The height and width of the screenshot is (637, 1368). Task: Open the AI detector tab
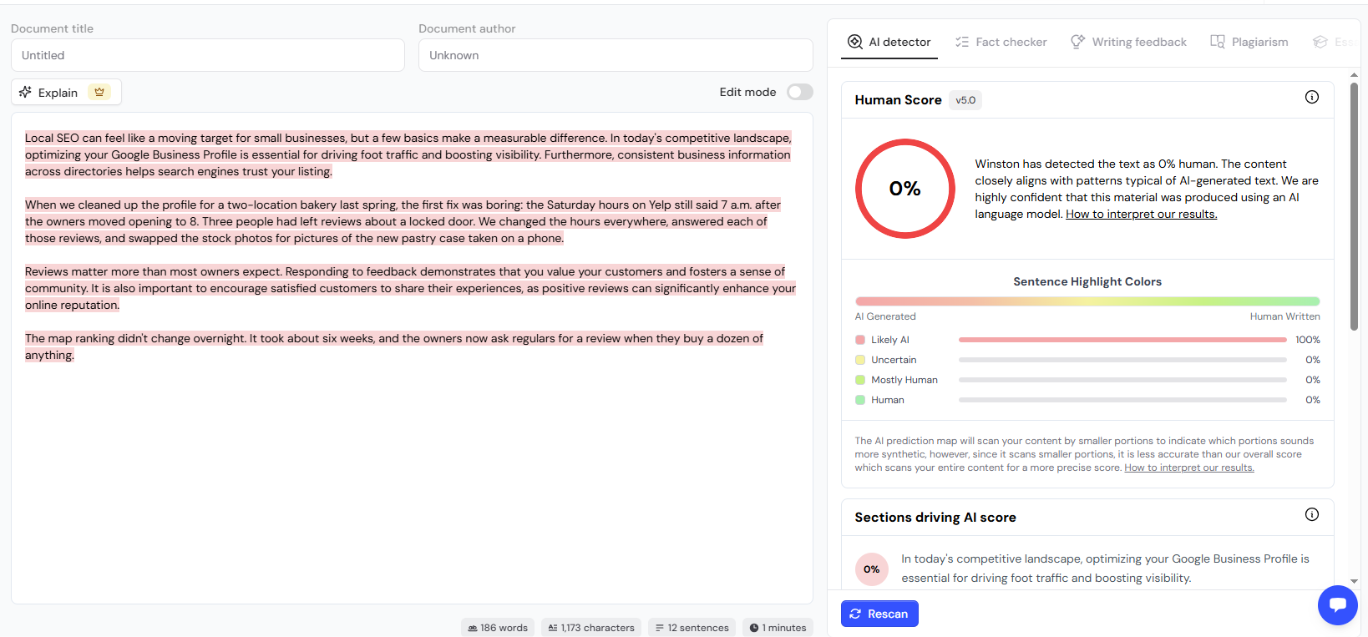889,42
